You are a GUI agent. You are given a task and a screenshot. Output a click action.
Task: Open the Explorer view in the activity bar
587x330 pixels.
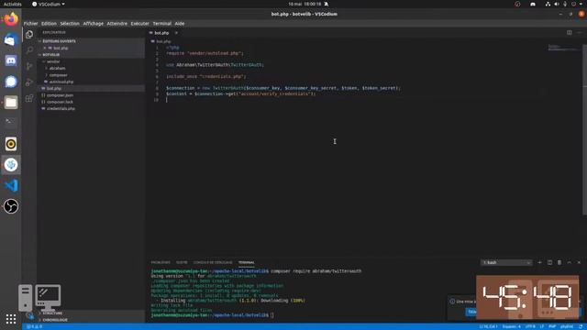[29, 35]
